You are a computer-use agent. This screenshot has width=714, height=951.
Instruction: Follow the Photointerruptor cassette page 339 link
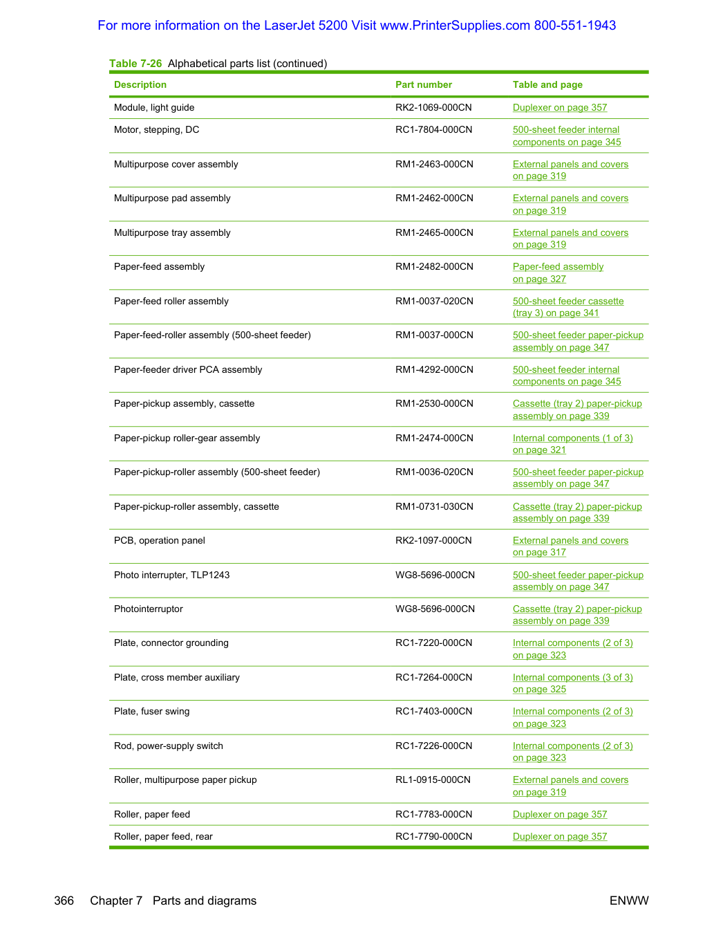pyautogui.click(x=577, y=615)
